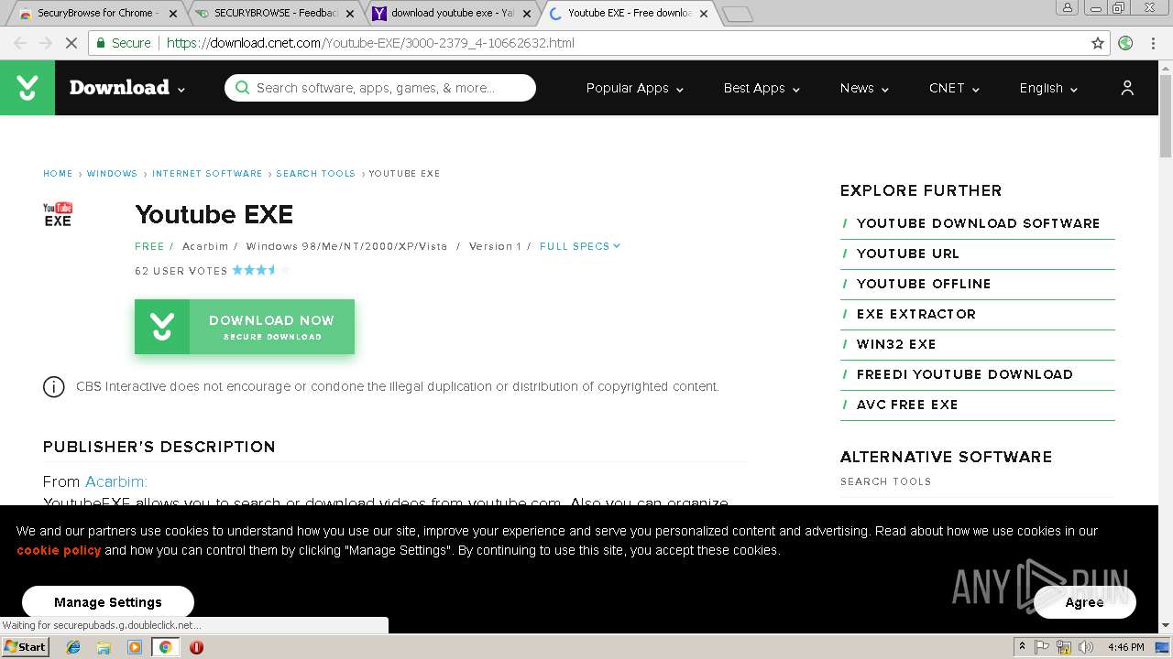Close the download youtube exe Yahoo tab
This screenshot has height=659, width=1173.
(x=526, y=14)
